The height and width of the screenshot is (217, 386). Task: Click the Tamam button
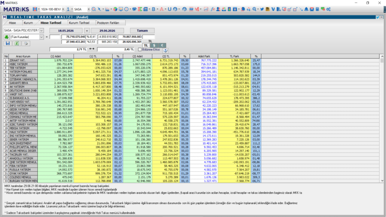[x=142, y=31]
